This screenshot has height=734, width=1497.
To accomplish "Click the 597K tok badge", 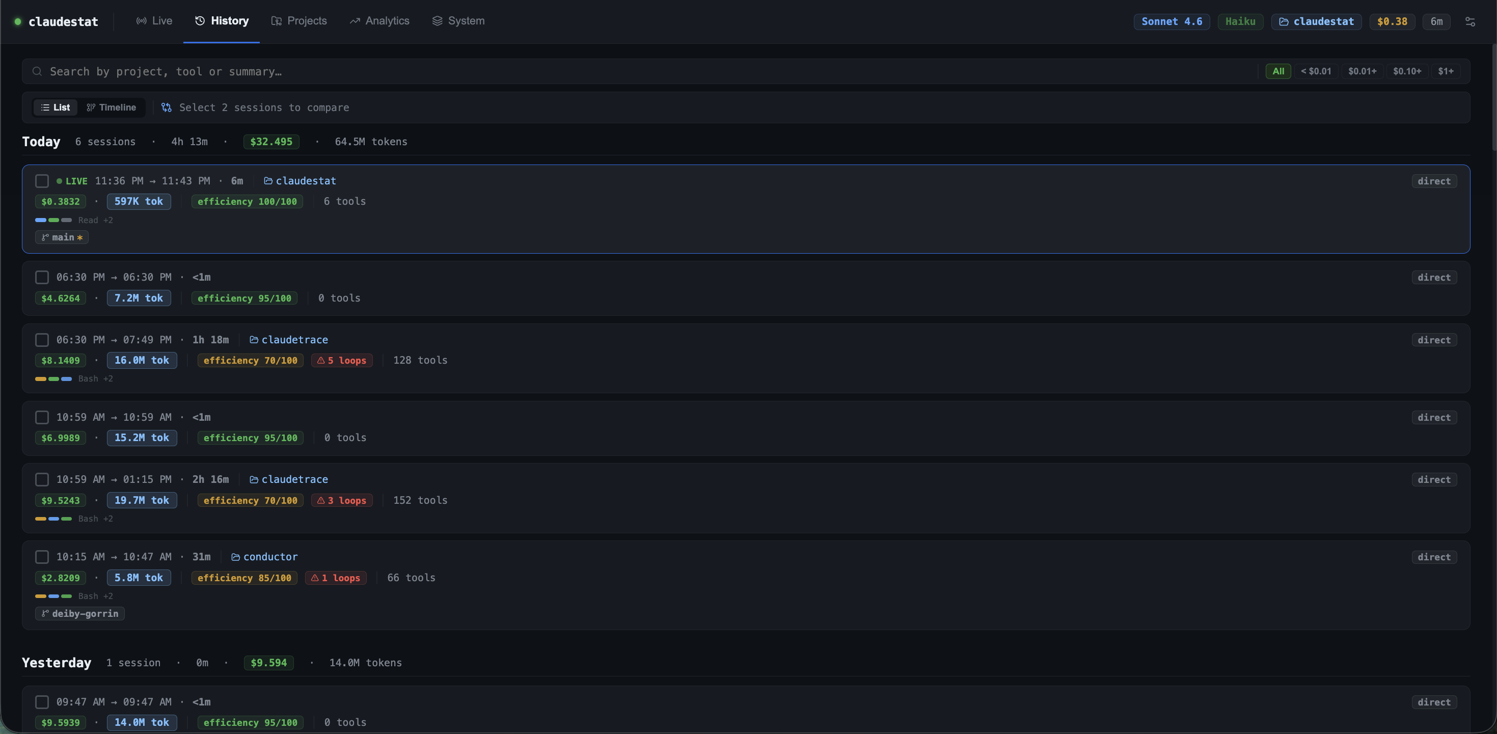I will (x=139, y=202).
